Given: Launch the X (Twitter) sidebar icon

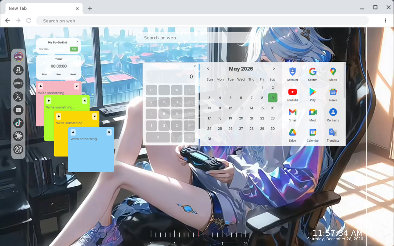Looking at the screenshot, I should [18, 97].
